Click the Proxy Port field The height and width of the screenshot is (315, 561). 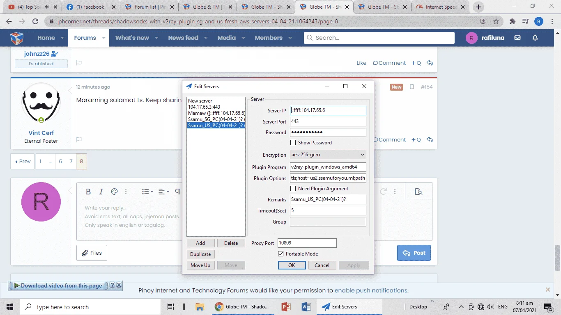point(307,243)
